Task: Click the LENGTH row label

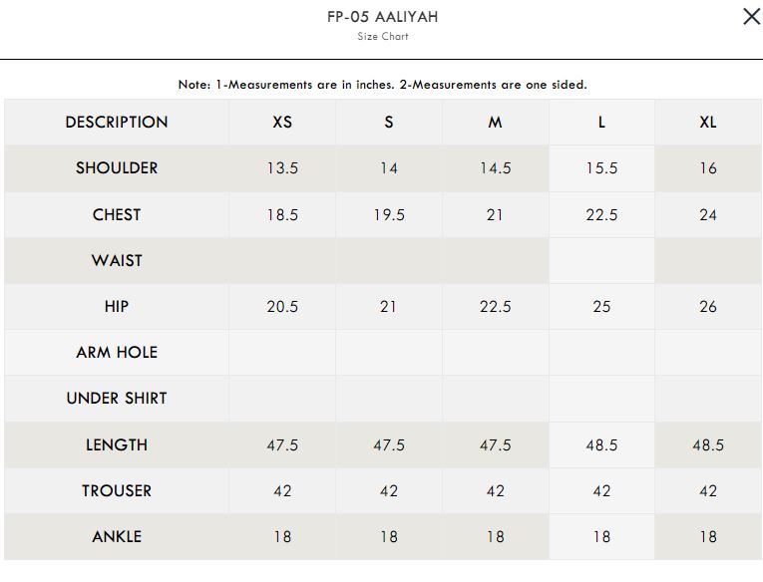Action: [x=117, y=444]
